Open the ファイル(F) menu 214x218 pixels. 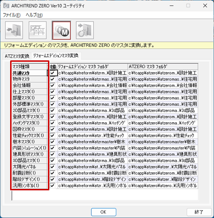click(12, 15)
